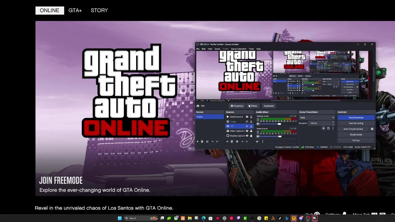Adjust Media Source volume slider
Image resolution: width=395 pixels, height=222 pixels.
(x=280, y=136)
